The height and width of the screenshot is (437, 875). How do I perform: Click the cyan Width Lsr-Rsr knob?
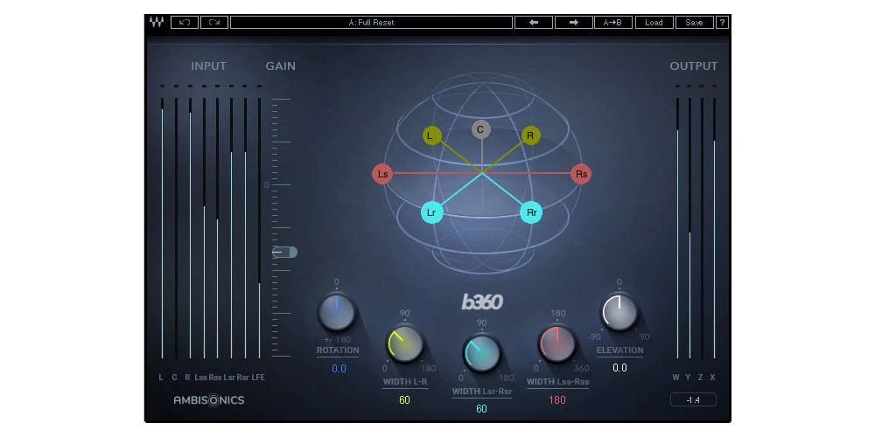pos(481,353)
